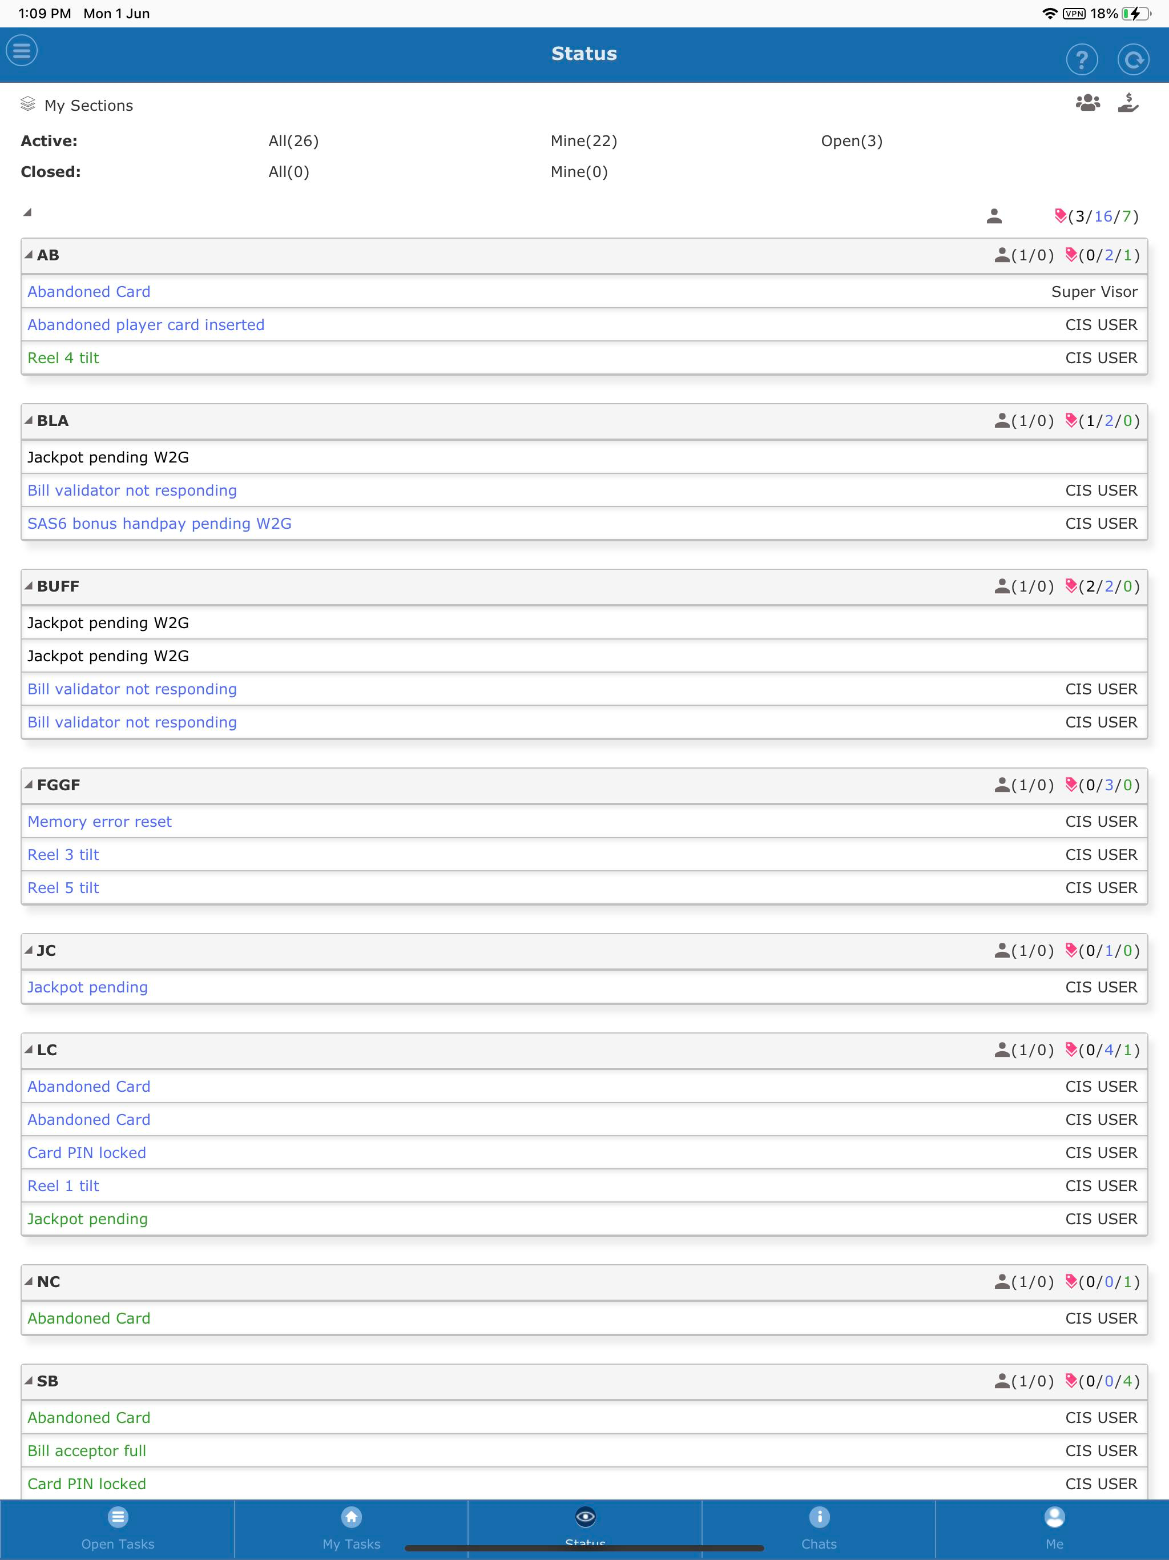Image resolution: width=1169 pixels, height=1560 pixels.
Task: Tap the person icon in LC header
Action: (1002, 1050)
